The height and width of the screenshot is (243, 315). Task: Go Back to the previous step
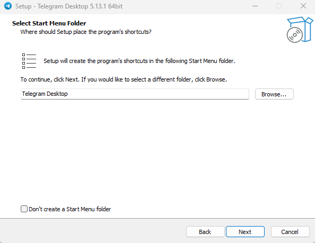coord(205,232)
